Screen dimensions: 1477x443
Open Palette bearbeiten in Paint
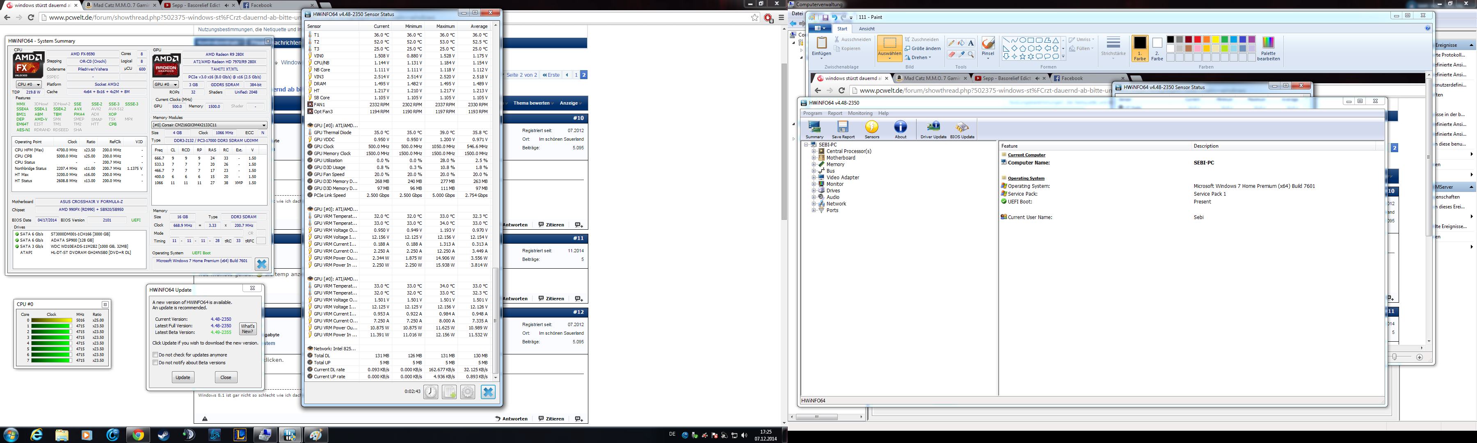1268,49
